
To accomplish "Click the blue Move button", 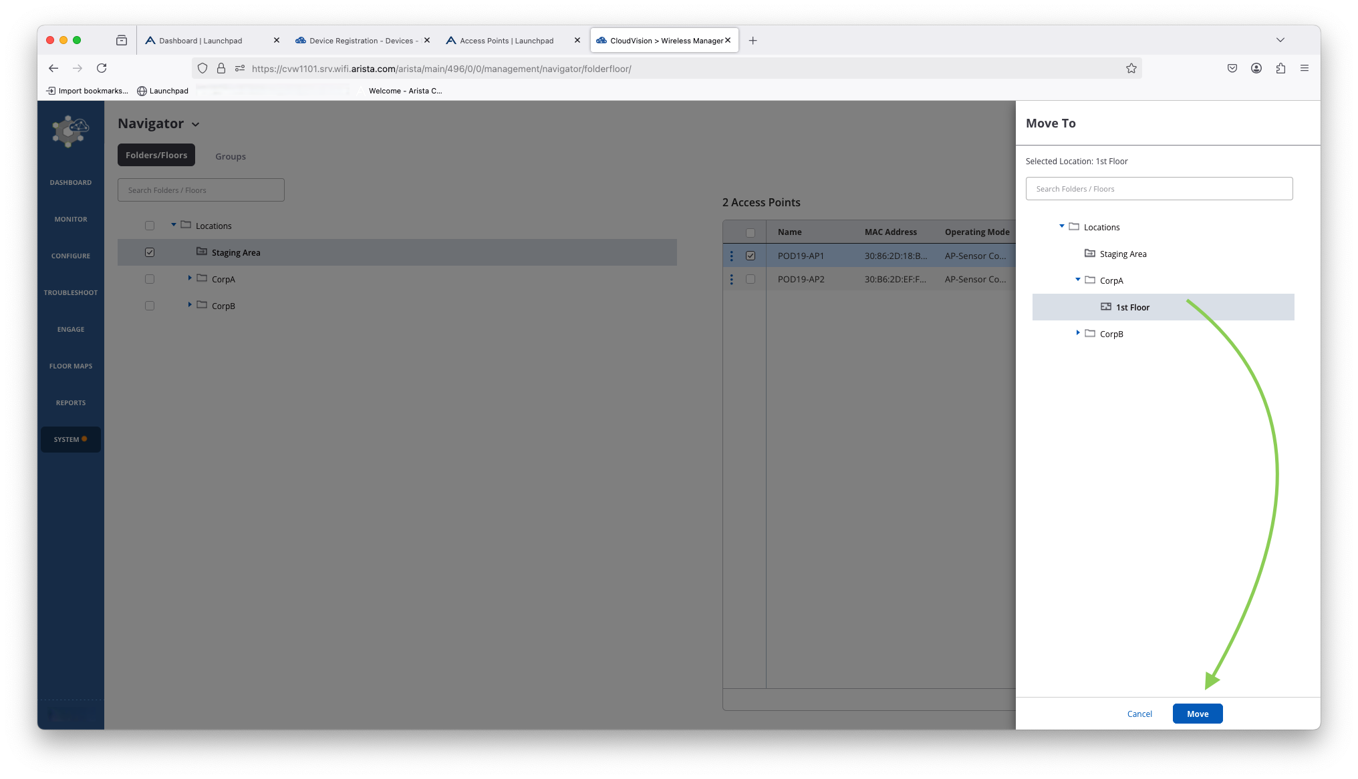I will point(1197,714).
